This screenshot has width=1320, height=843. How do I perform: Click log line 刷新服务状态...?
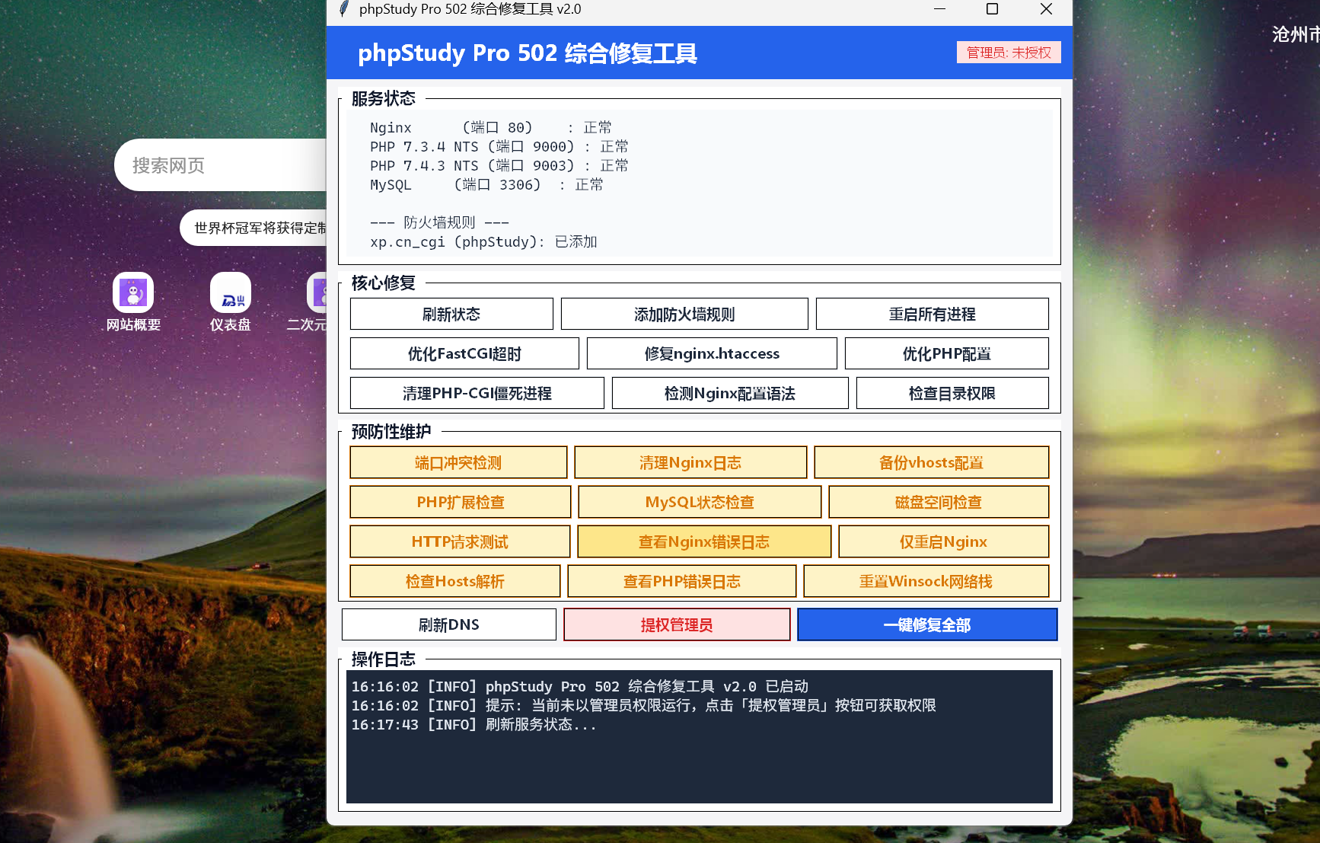pos(473,724)
